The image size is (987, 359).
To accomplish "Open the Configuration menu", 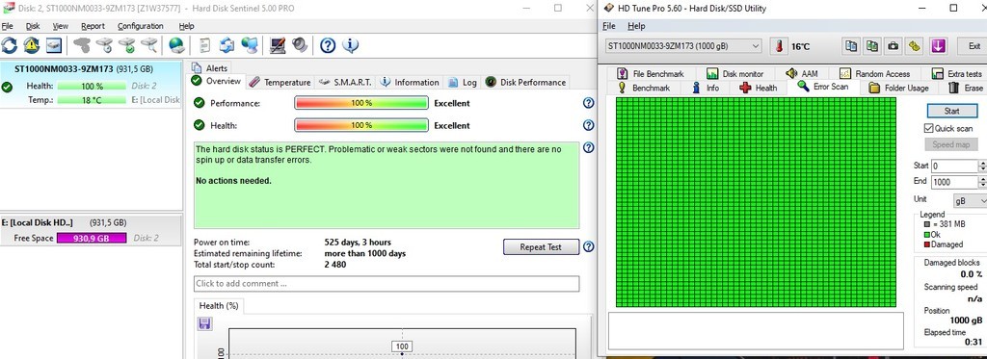I will click(141, 26).
